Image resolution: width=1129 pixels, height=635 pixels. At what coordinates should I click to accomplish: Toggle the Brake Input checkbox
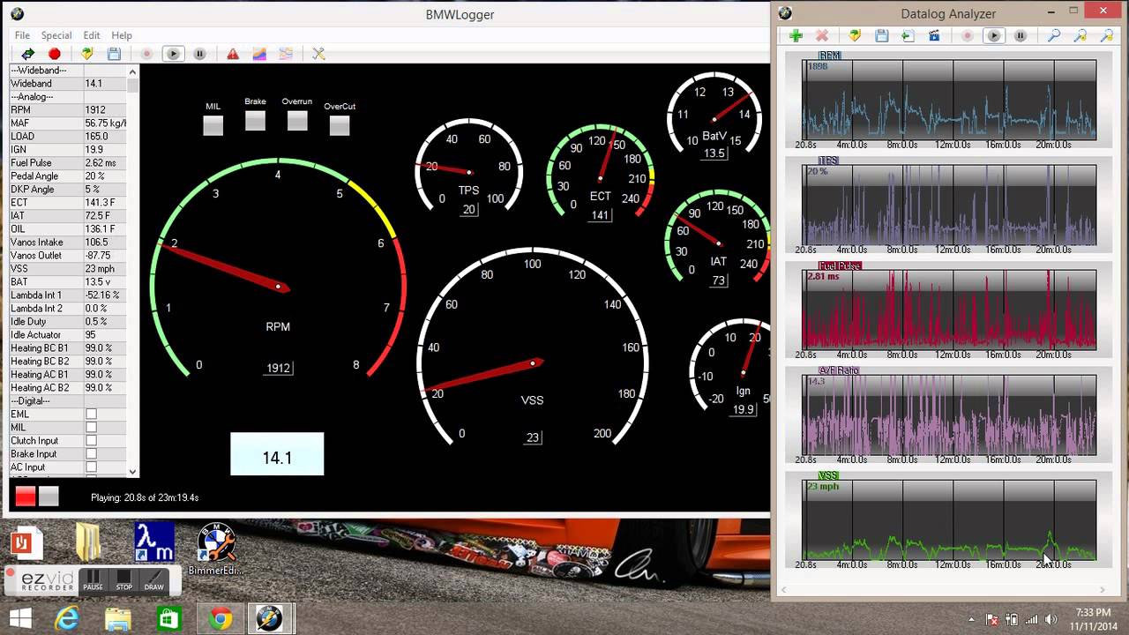(91, 454)
